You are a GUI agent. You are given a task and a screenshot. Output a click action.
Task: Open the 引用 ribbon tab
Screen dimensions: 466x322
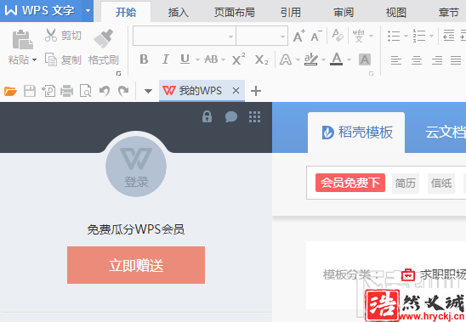coord(290,12)
